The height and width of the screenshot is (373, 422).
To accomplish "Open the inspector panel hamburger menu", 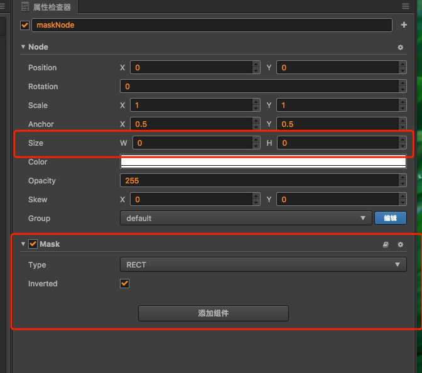I will [x=405, y=6].
